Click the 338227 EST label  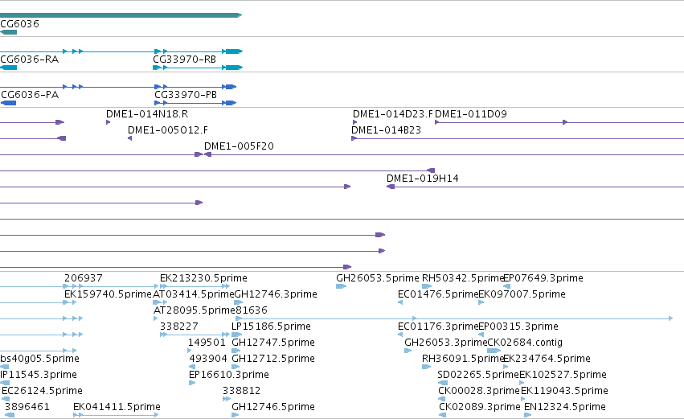point(179,327)
